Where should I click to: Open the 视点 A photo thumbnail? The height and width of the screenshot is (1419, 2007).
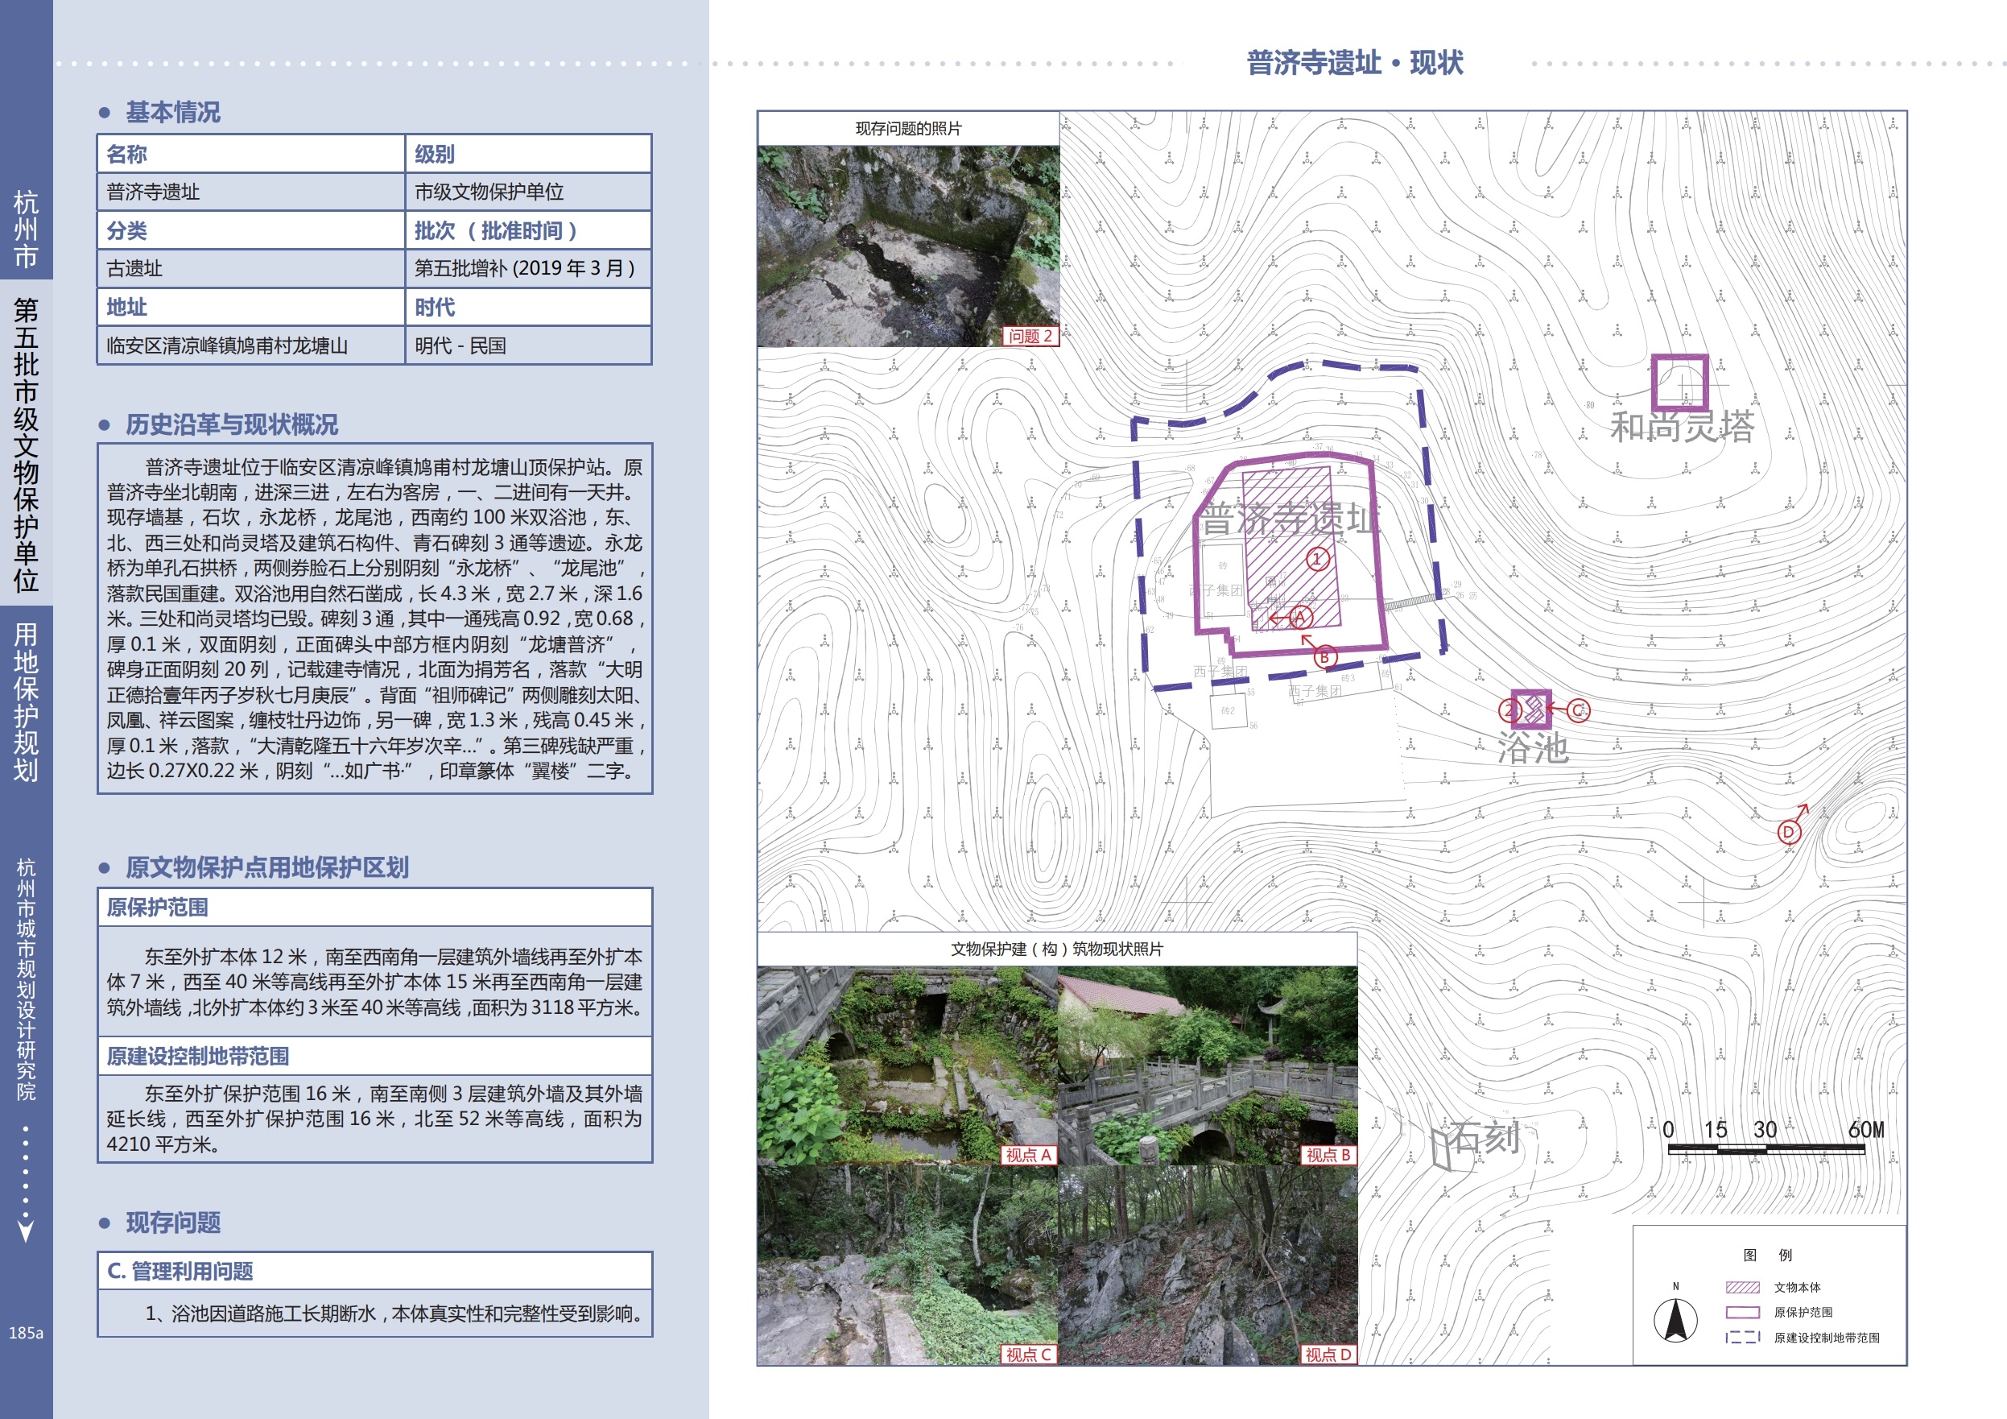click(x=907, y=1064)
